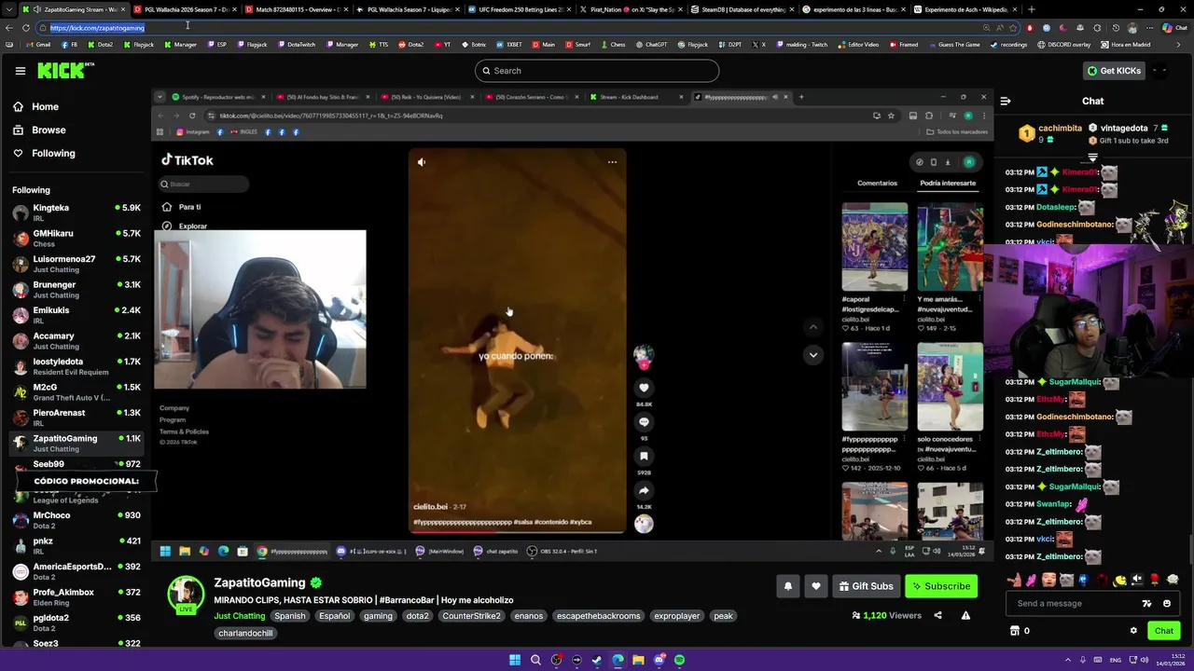Click the share stream icon

[x=937, y=615]
